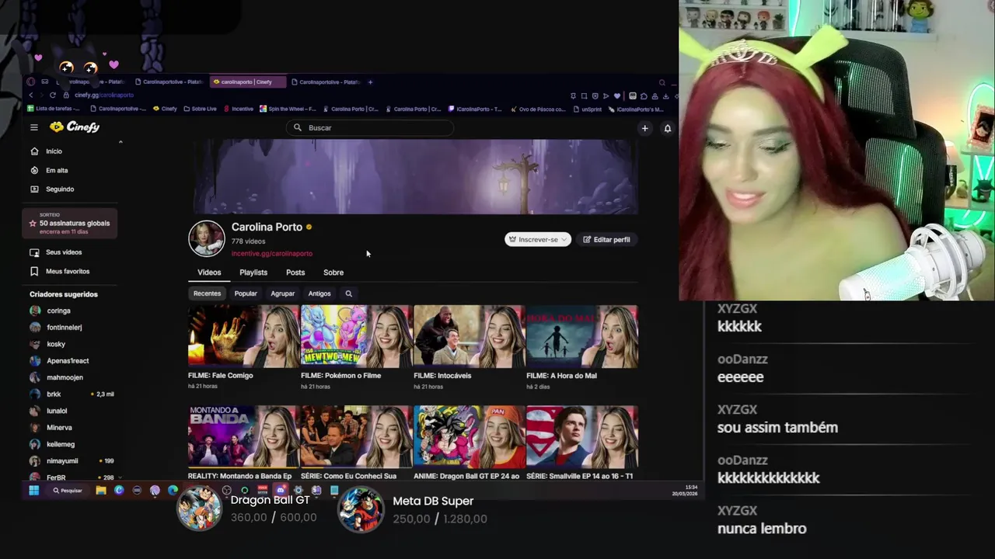Switch to the Posts tab

(x=295, y=273)
